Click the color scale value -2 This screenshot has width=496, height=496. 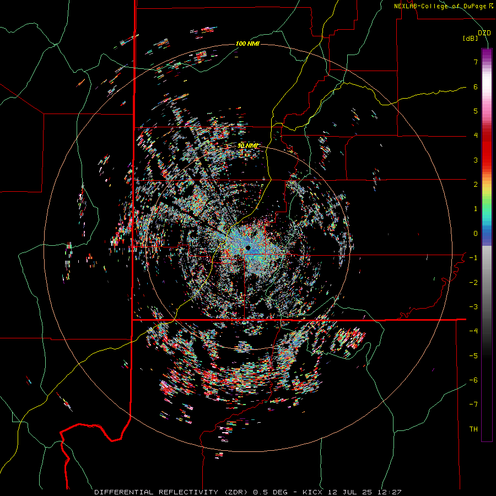coord(473,283)
